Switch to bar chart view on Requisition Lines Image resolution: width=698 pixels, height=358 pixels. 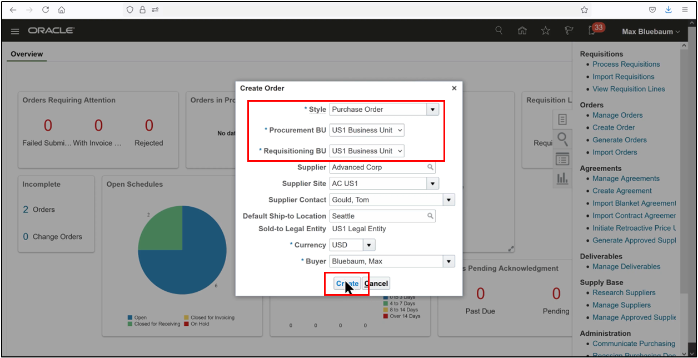pyautogui.click(x=562, y=178)
